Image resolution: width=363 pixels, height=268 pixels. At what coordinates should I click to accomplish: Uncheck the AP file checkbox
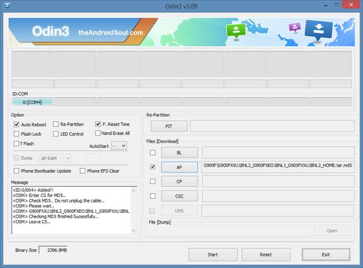pyautogui.click(x=152, y=167)
